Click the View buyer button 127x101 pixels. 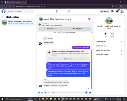[x=51, y=29]
